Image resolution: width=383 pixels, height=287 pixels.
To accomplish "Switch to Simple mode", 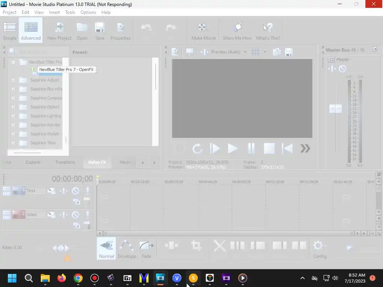I will coord(9,31).
